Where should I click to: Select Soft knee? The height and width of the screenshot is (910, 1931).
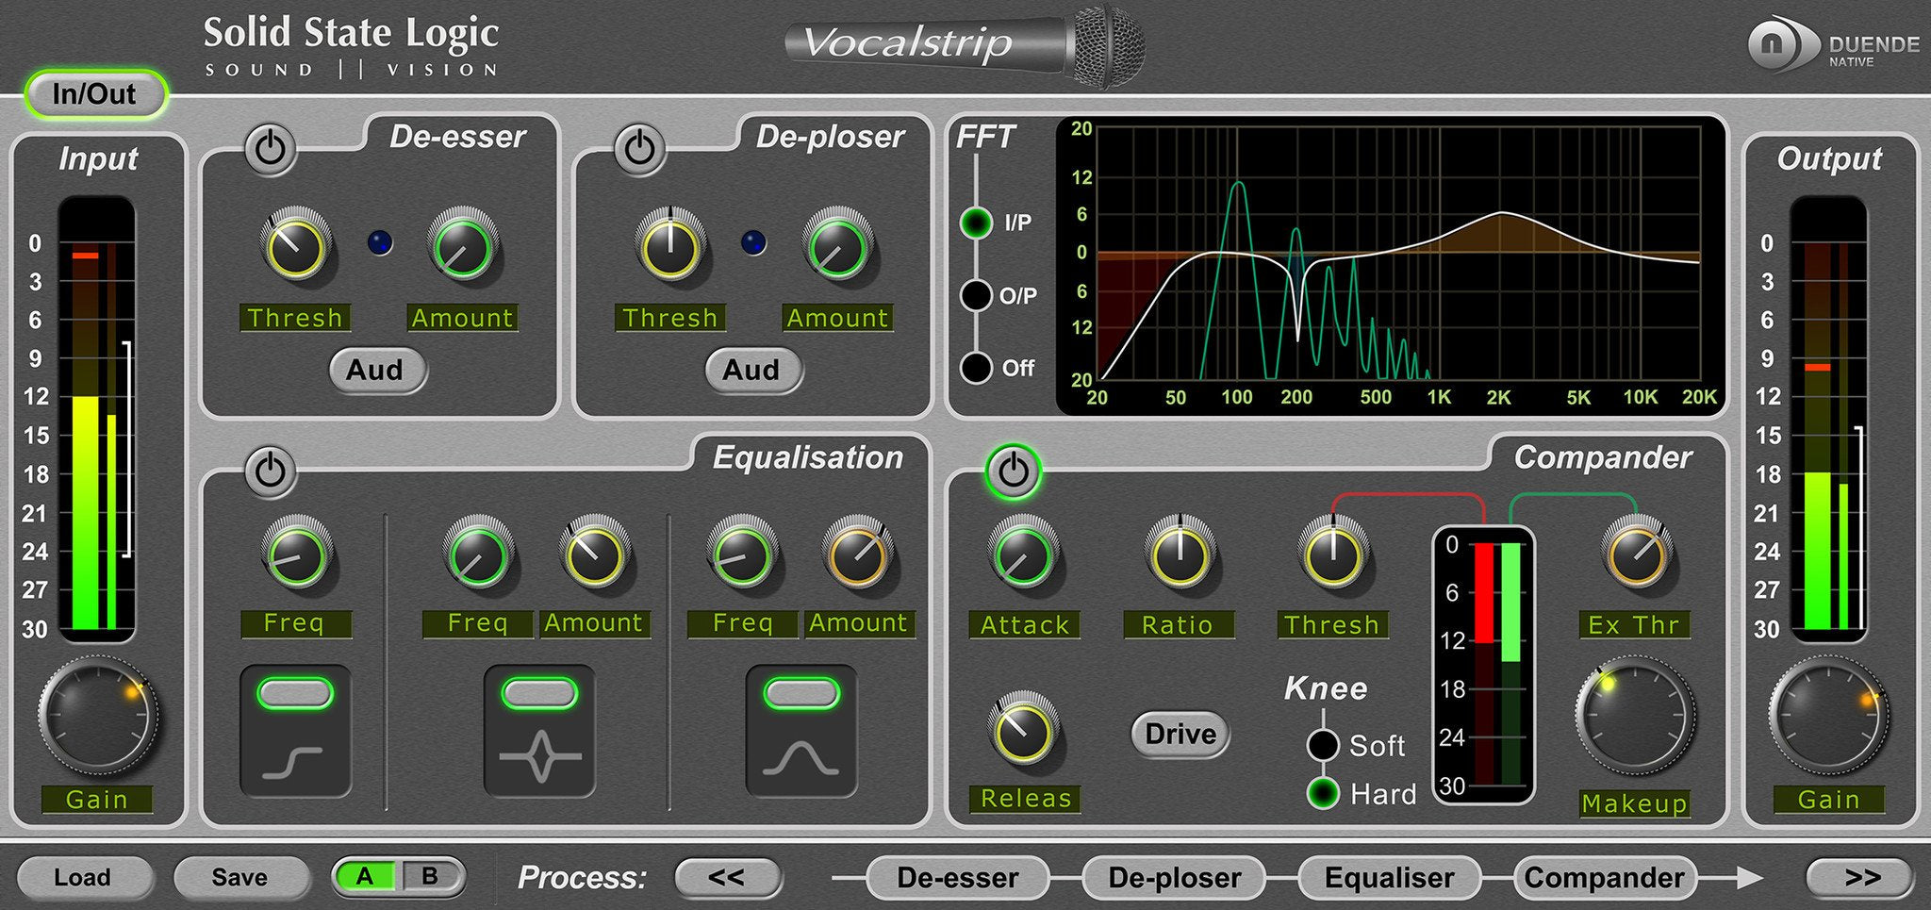pos(1323,745)
